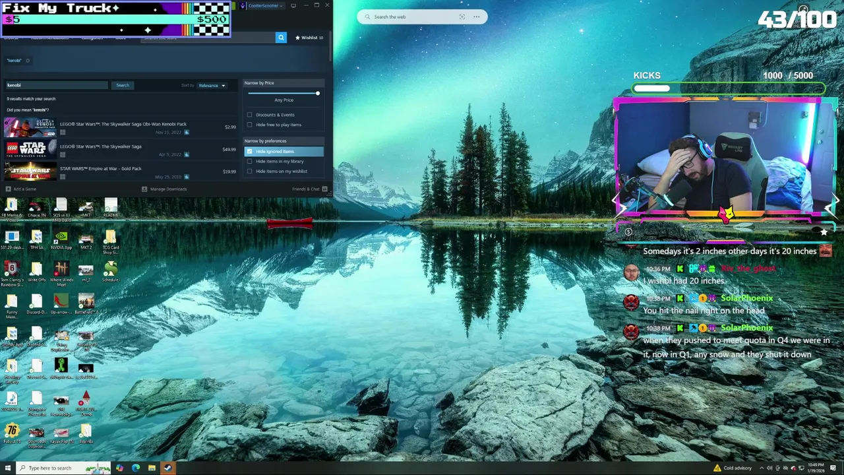Image resolution: width=844 pixels, height=475 pixels.
Task: Collapse the Narrow by Price section
Action: (x=284, y=82)
